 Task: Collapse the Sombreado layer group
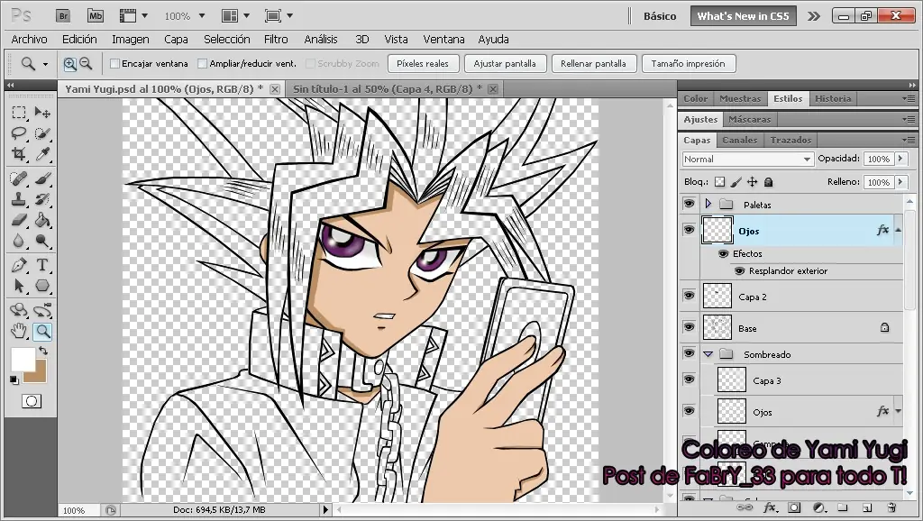[x=708, y=354]
